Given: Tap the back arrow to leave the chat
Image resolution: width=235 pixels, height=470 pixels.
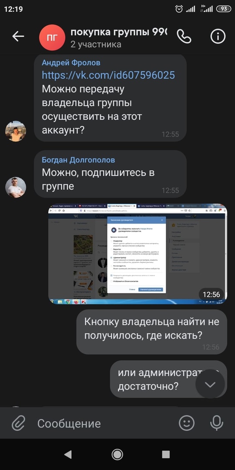Looking at the screenshot, I should pos(18,36).
